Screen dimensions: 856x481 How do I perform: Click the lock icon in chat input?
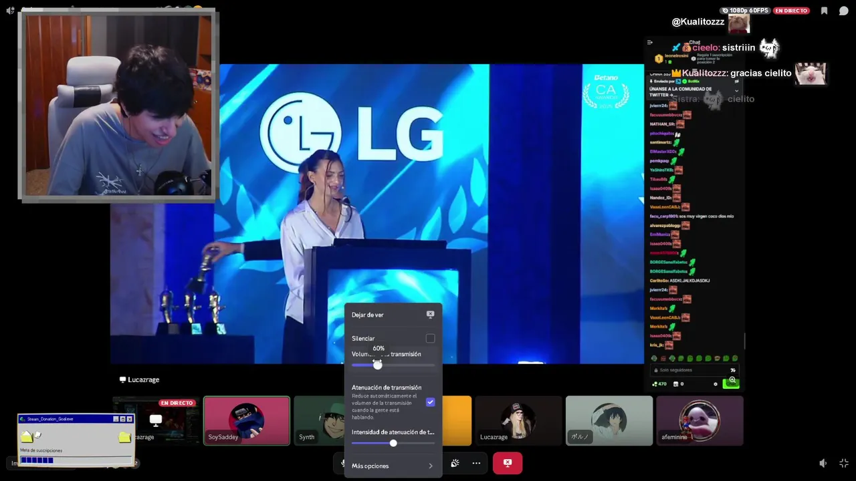coord(655,369)
